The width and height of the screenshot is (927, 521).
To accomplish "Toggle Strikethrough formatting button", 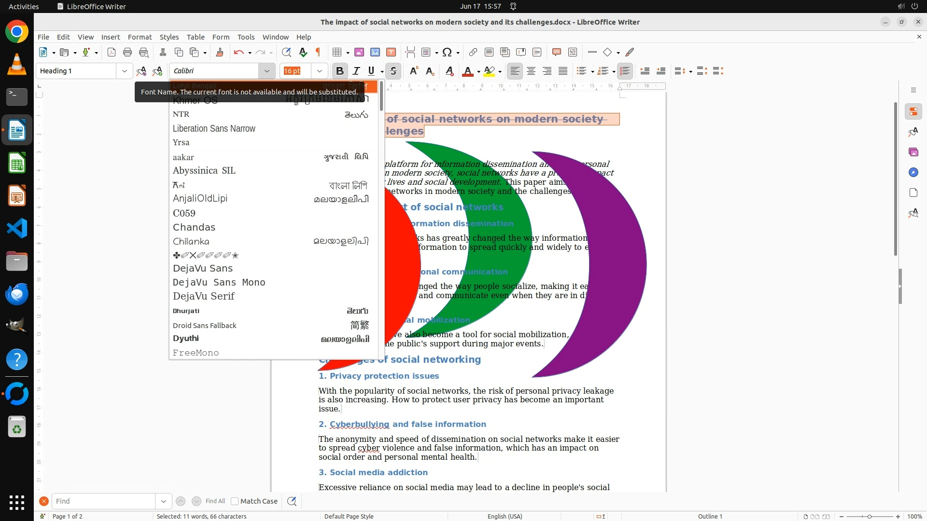I will 393,71.
